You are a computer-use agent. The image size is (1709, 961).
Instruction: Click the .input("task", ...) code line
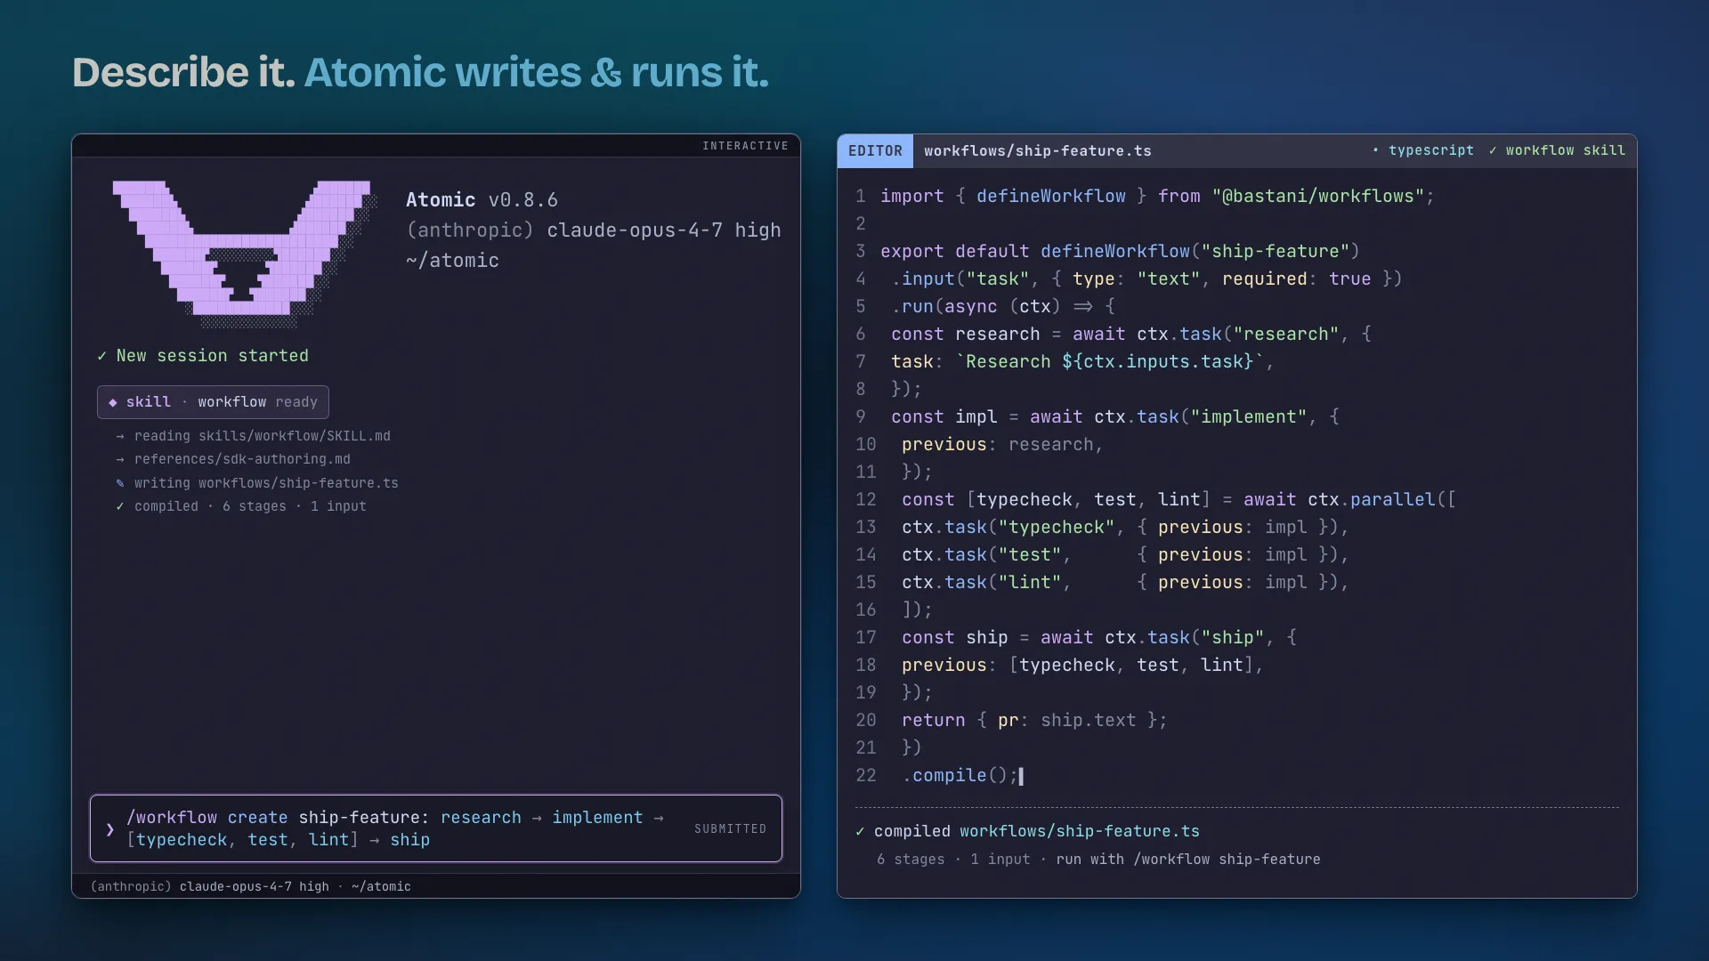click(1147, 279)
